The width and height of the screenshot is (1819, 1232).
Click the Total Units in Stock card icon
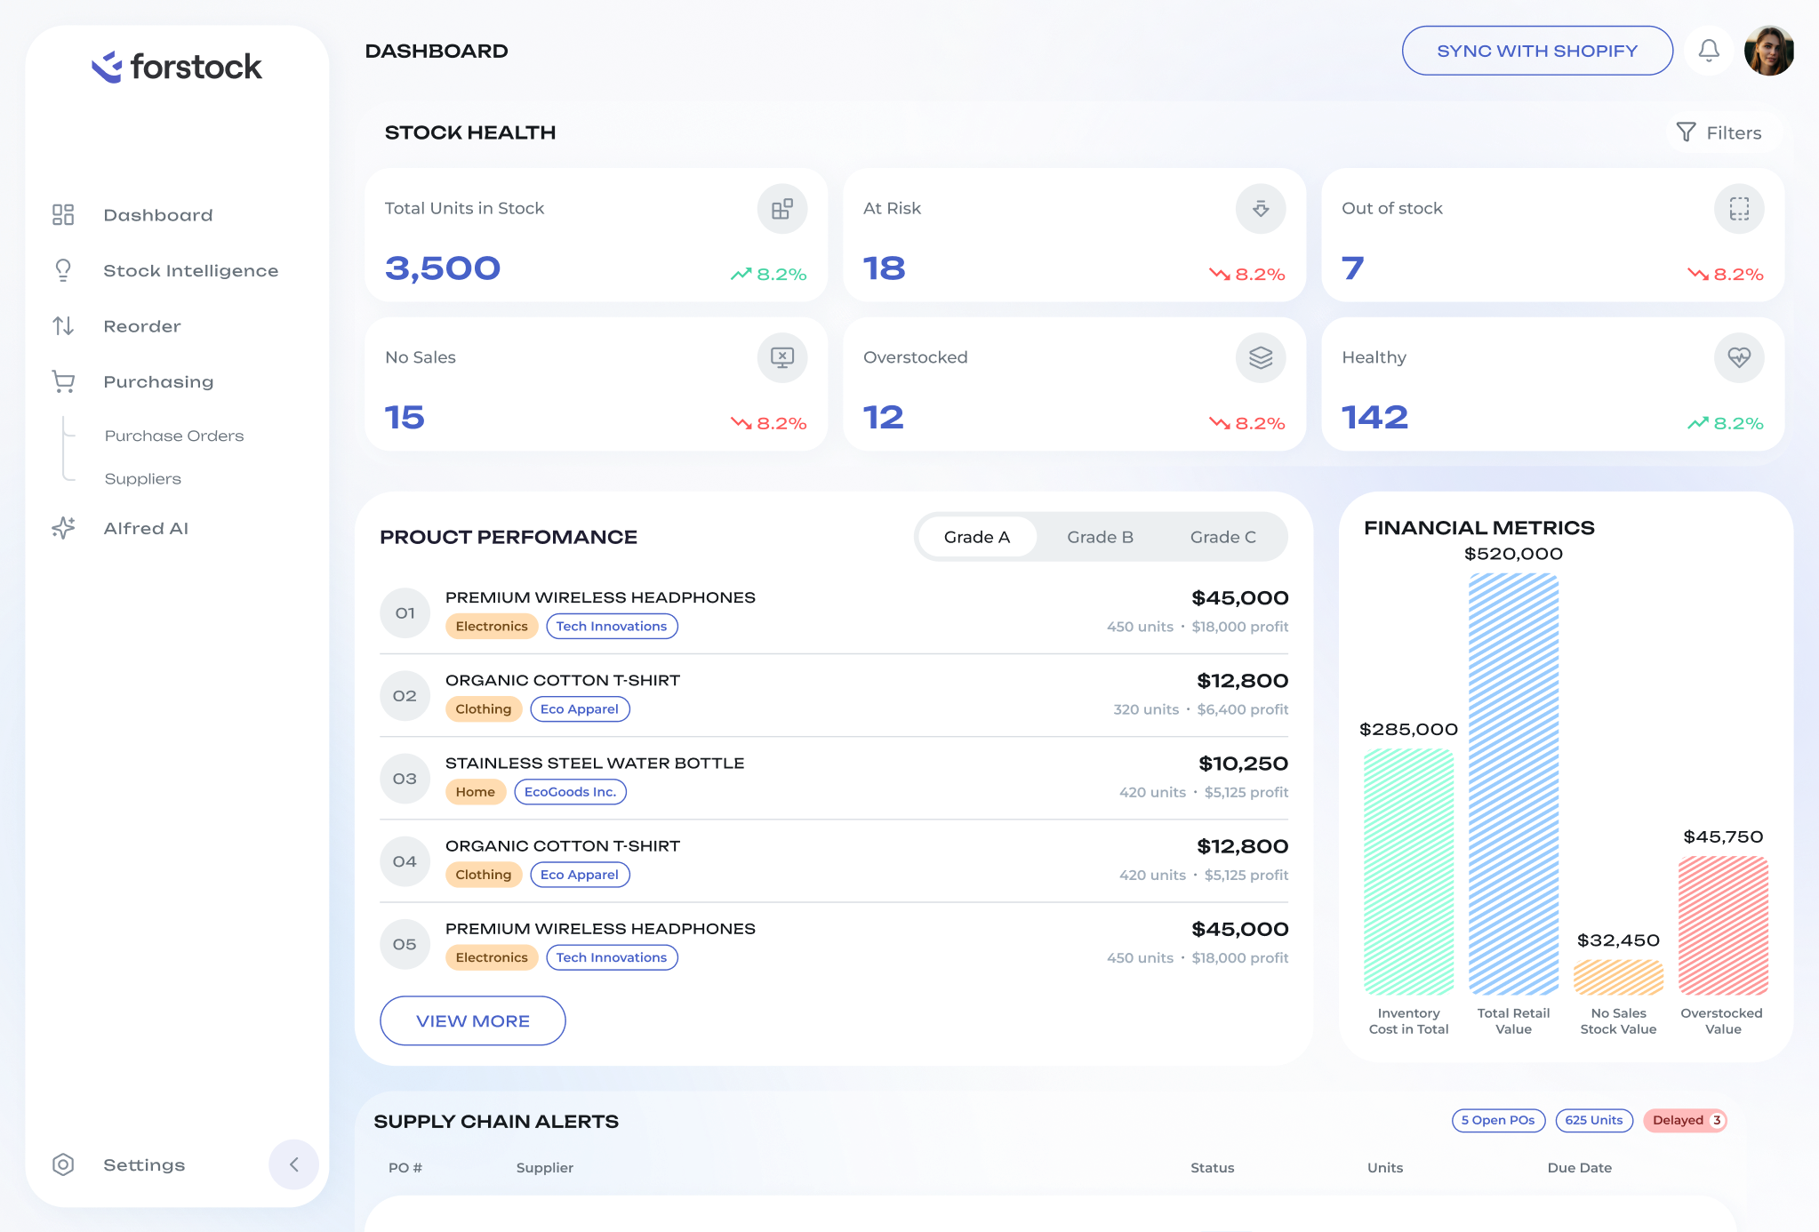pos(781,209)
